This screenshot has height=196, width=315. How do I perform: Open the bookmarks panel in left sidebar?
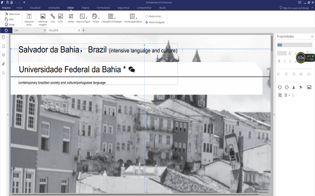(4, 46)
